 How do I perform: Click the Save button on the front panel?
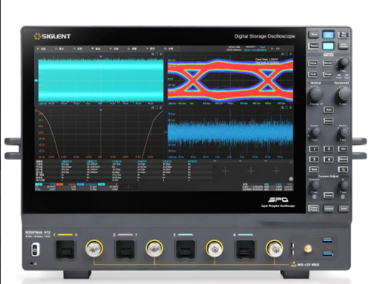click(x=313, y=35)
